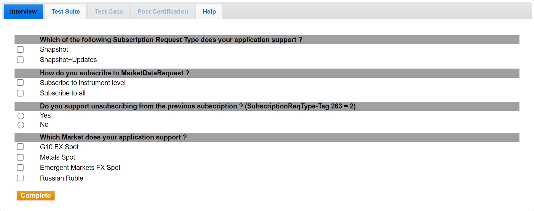This screenshot has width=534, height=211.
Task: Click the Russian Ruble label text
Action: (61, 178)
